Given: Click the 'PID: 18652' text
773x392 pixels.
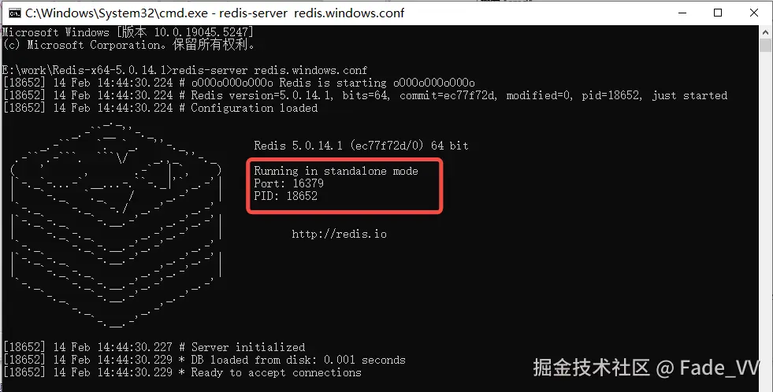Looking at the screenshot, I should click(x=286, y=196).
